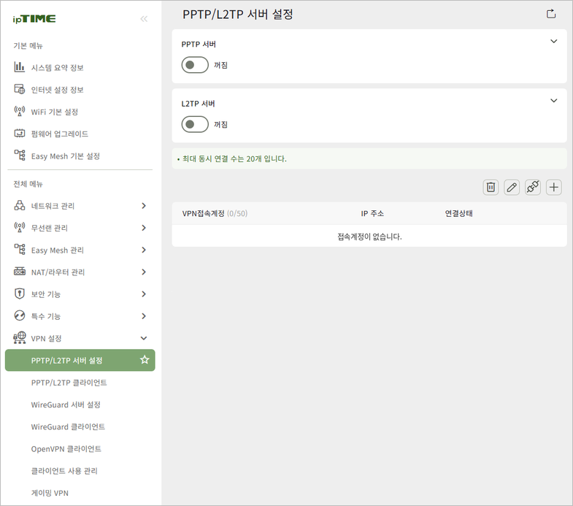
Task: Expand 네트워크 관리 submenu arrow
Action: [x=144, y=206]
